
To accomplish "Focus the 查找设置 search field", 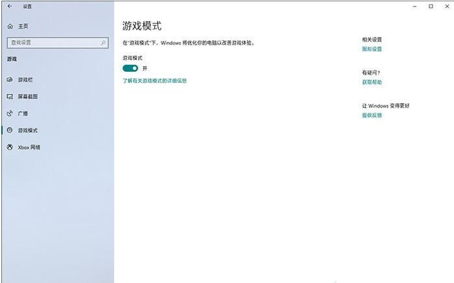I will point(52,43).
